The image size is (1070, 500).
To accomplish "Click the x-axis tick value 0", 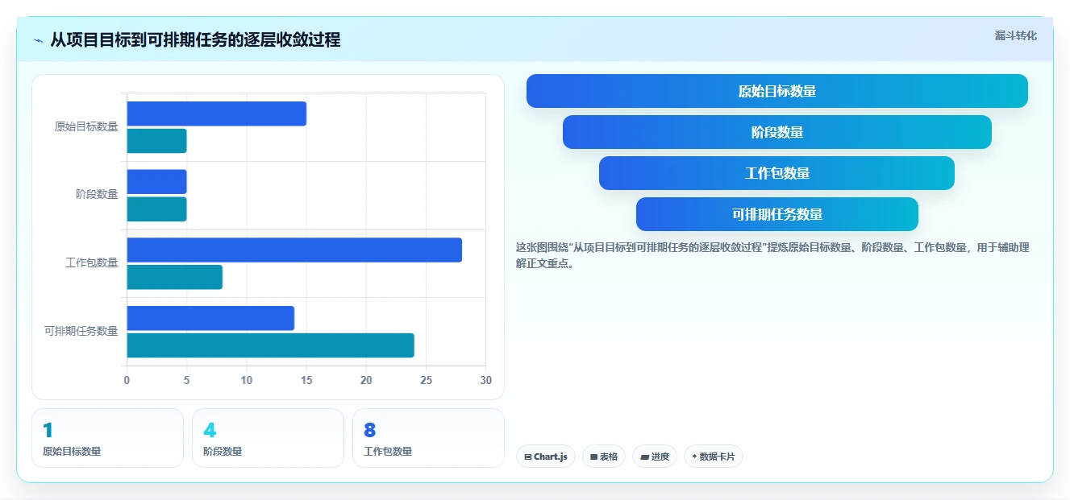I will point(127,380).
